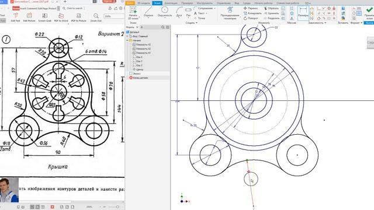Open the Создать panel dropdown

pos(192,23)
